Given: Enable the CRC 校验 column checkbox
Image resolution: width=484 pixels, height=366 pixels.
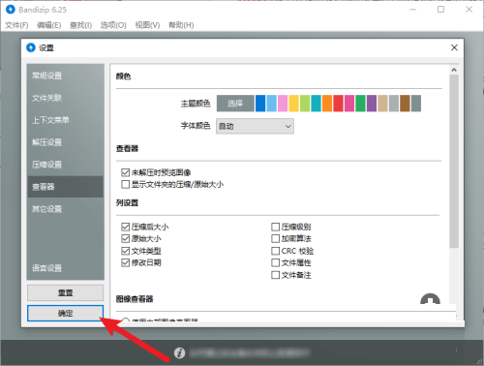Looking at the screenshot, I should tap(275, 251).
